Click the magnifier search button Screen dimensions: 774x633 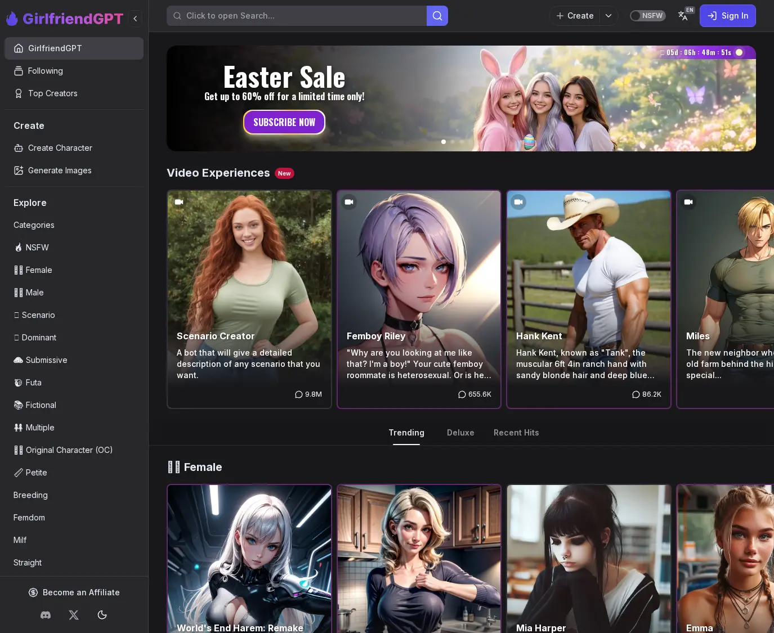click(437, 16)
